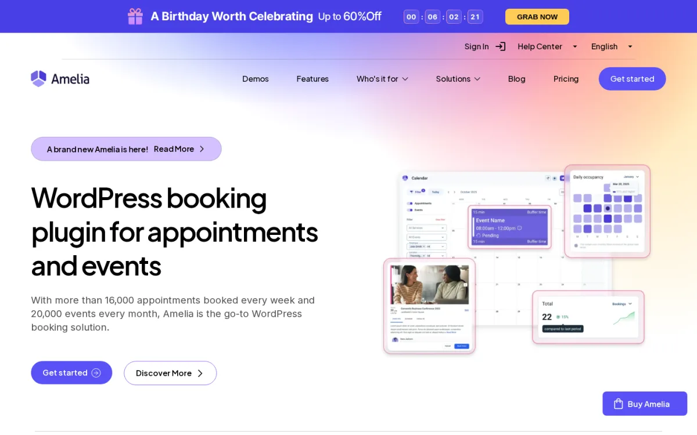697x435 pixels.
Task: Click the 'A Birthday Worth Celebrating' text
Action: click(232, 16)
